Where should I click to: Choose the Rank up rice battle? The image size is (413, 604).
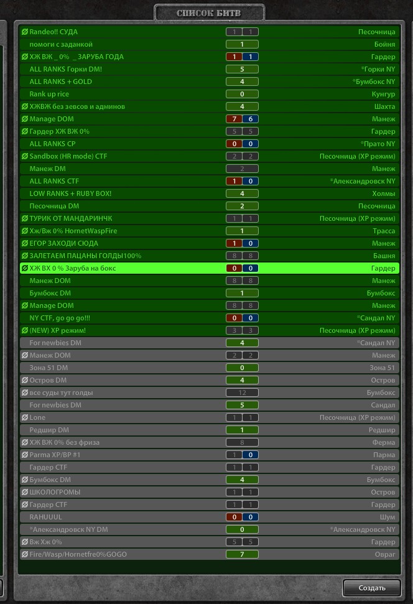point(49,94)
